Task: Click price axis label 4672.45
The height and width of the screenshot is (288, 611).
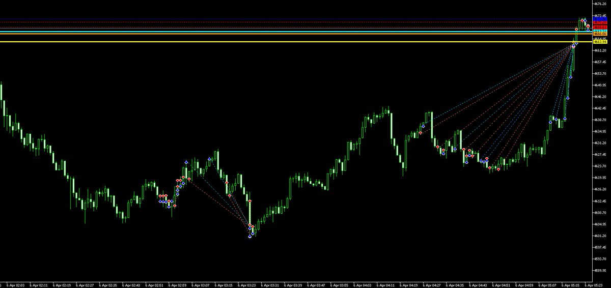Action: pos(600,16)
